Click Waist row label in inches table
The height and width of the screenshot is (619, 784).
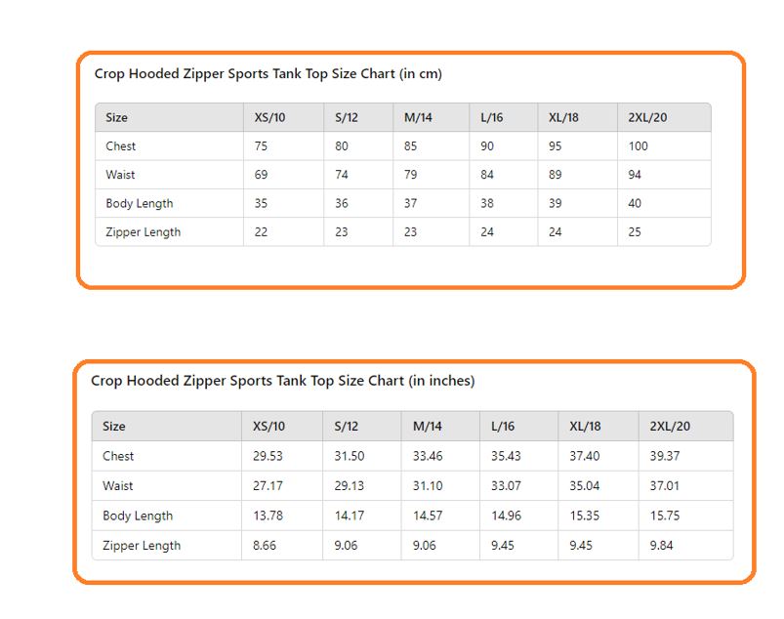117,486
